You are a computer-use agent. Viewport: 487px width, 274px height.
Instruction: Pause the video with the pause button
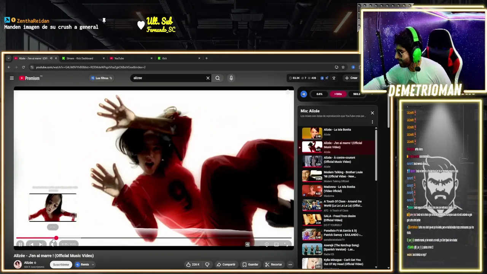(x=20, y=244)
